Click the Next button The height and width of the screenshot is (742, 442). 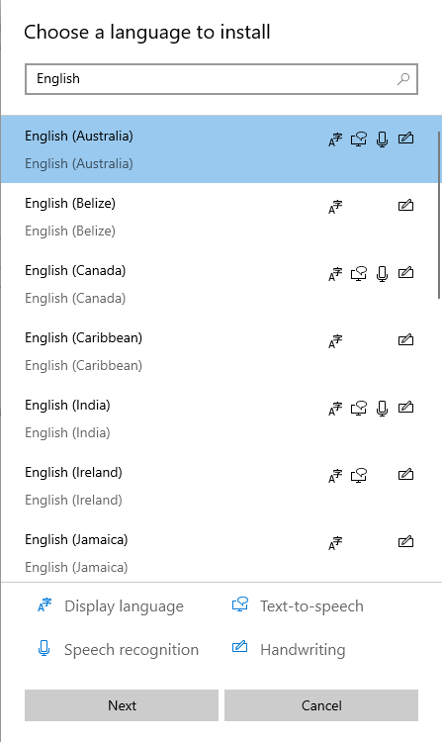[122, 705]
